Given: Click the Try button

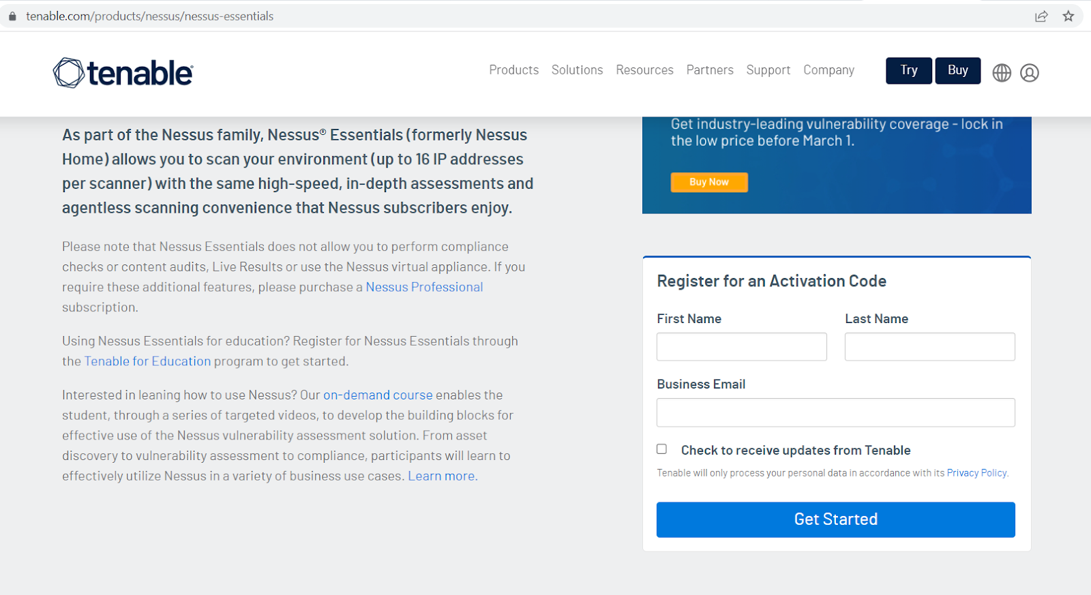Looking at the screenshot, I should (x=909, y=71).
